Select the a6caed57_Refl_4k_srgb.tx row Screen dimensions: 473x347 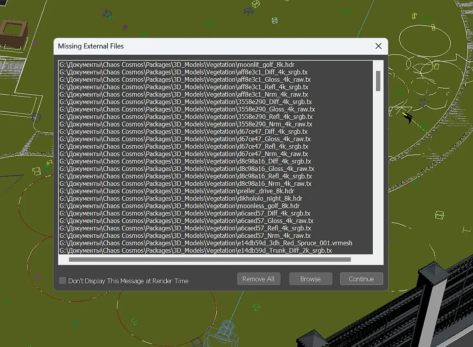click(216, 228)
